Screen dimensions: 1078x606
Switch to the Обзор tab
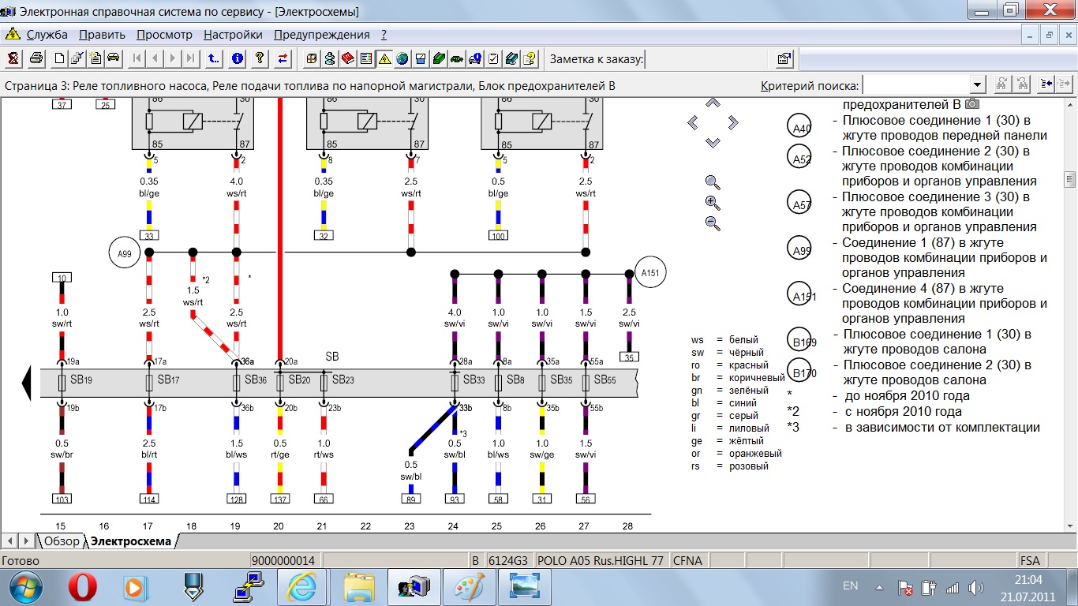62,541
